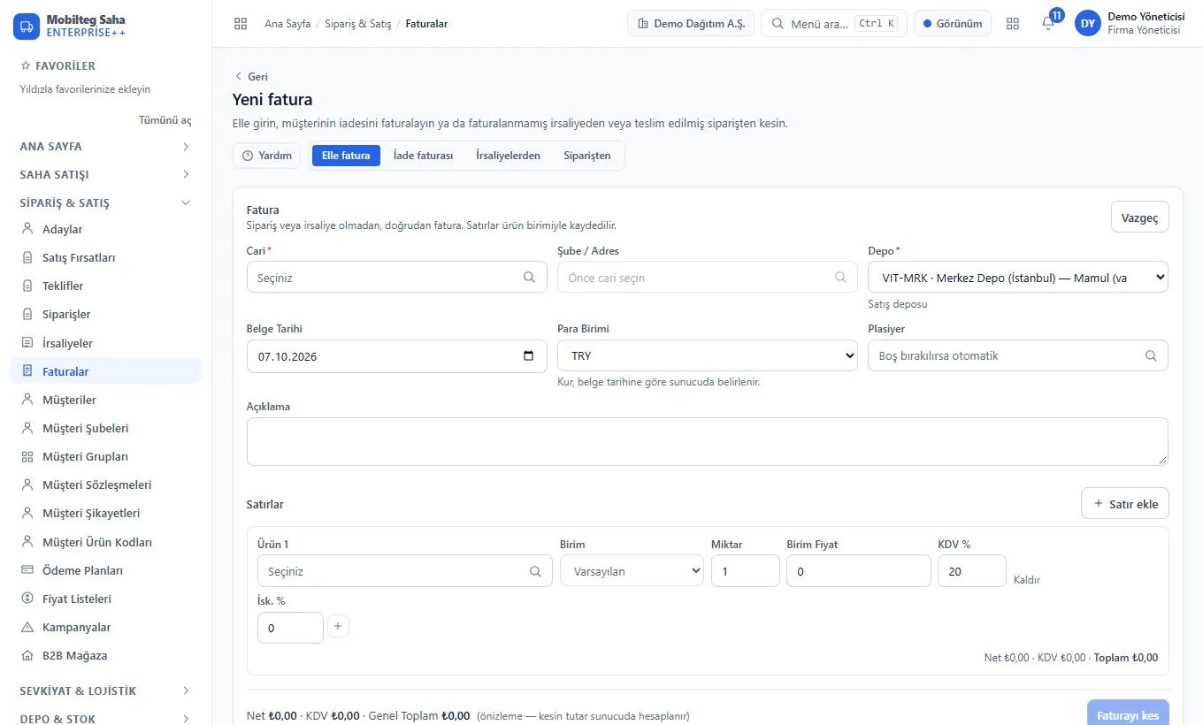This screenshot has height=725, width=1203.
Task: Click the Geri back link
Action: tap(250, 77)
